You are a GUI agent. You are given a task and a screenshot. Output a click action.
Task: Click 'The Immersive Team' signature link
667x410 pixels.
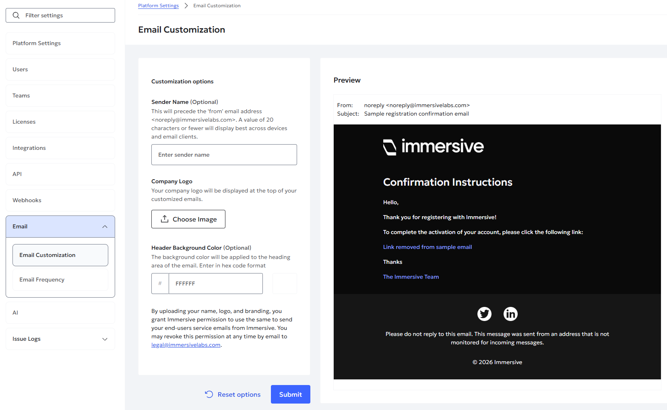click(x=411, y=277)
